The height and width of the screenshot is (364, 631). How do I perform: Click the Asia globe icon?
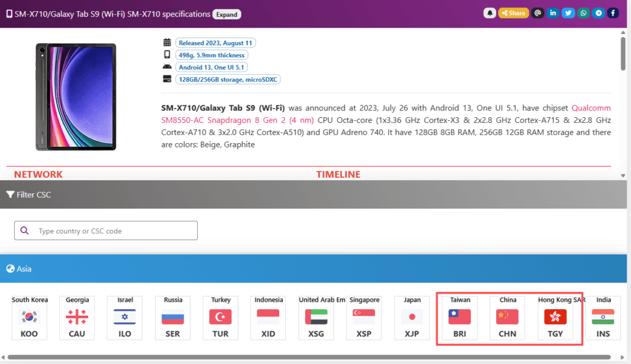(x=10, y=268)
